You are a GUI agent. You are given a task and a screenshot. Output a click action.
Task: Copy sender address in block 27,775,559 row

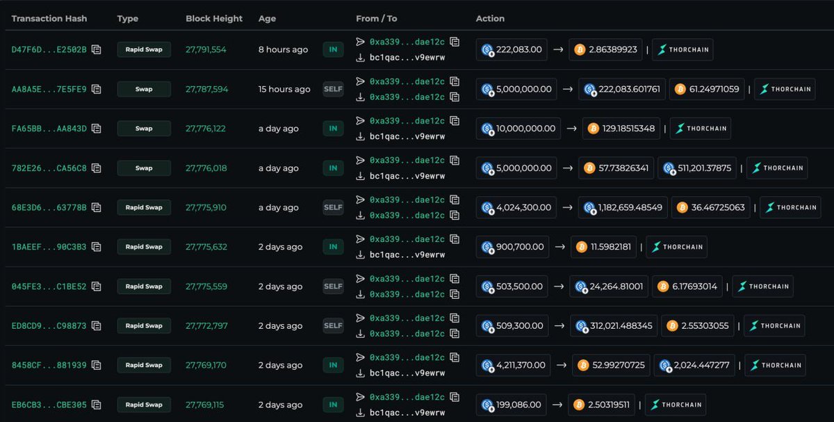click(455, 279)
